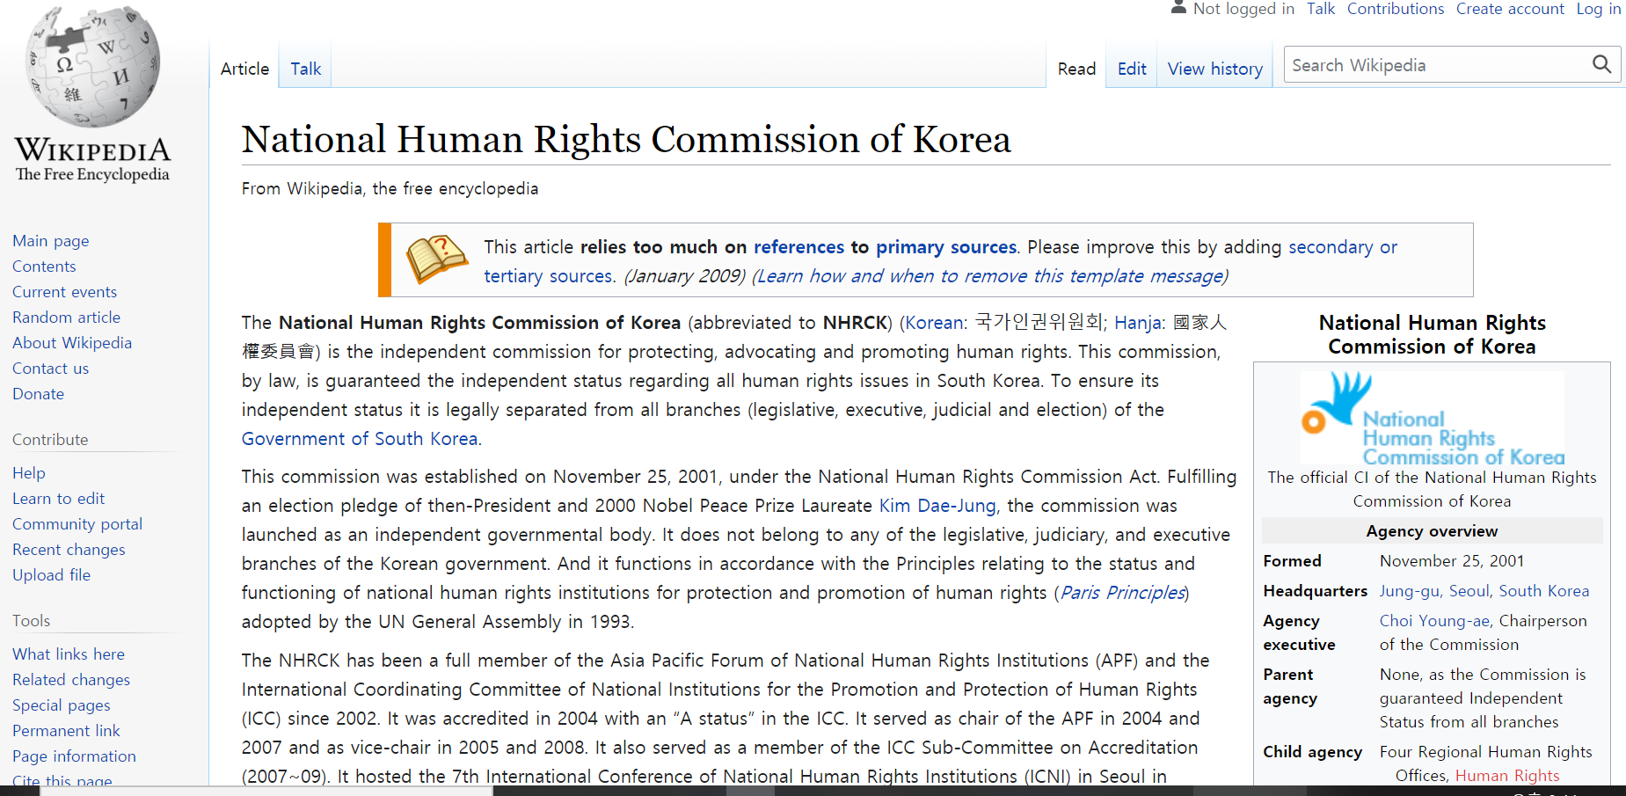This screenshot has height=796, width=1626.
Task: Click the Log in link
Action: (1598, 9)
